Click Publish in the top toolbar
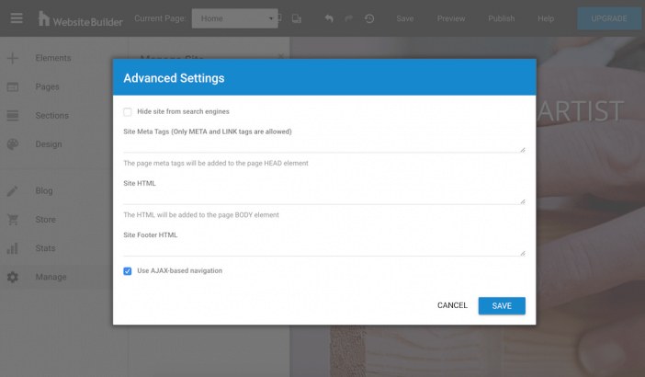The image size is (645, 377). pyautogui.click(x=501, y=18)
